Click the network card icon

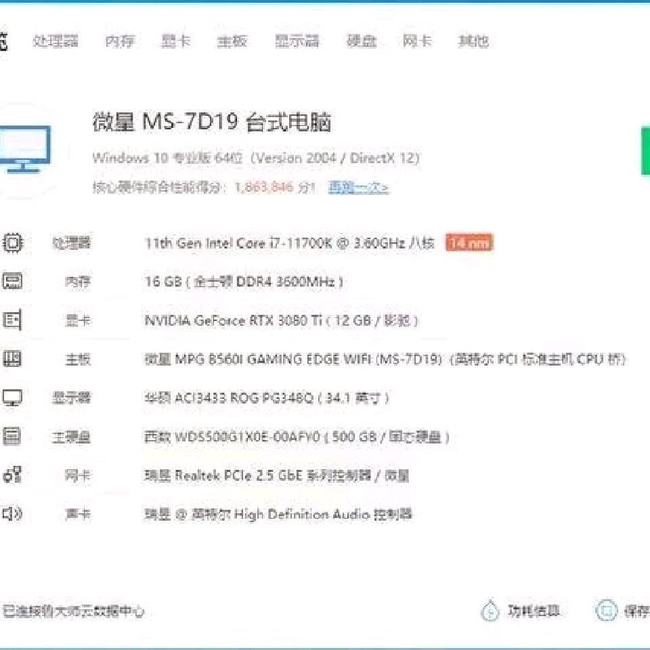(12, 475)
